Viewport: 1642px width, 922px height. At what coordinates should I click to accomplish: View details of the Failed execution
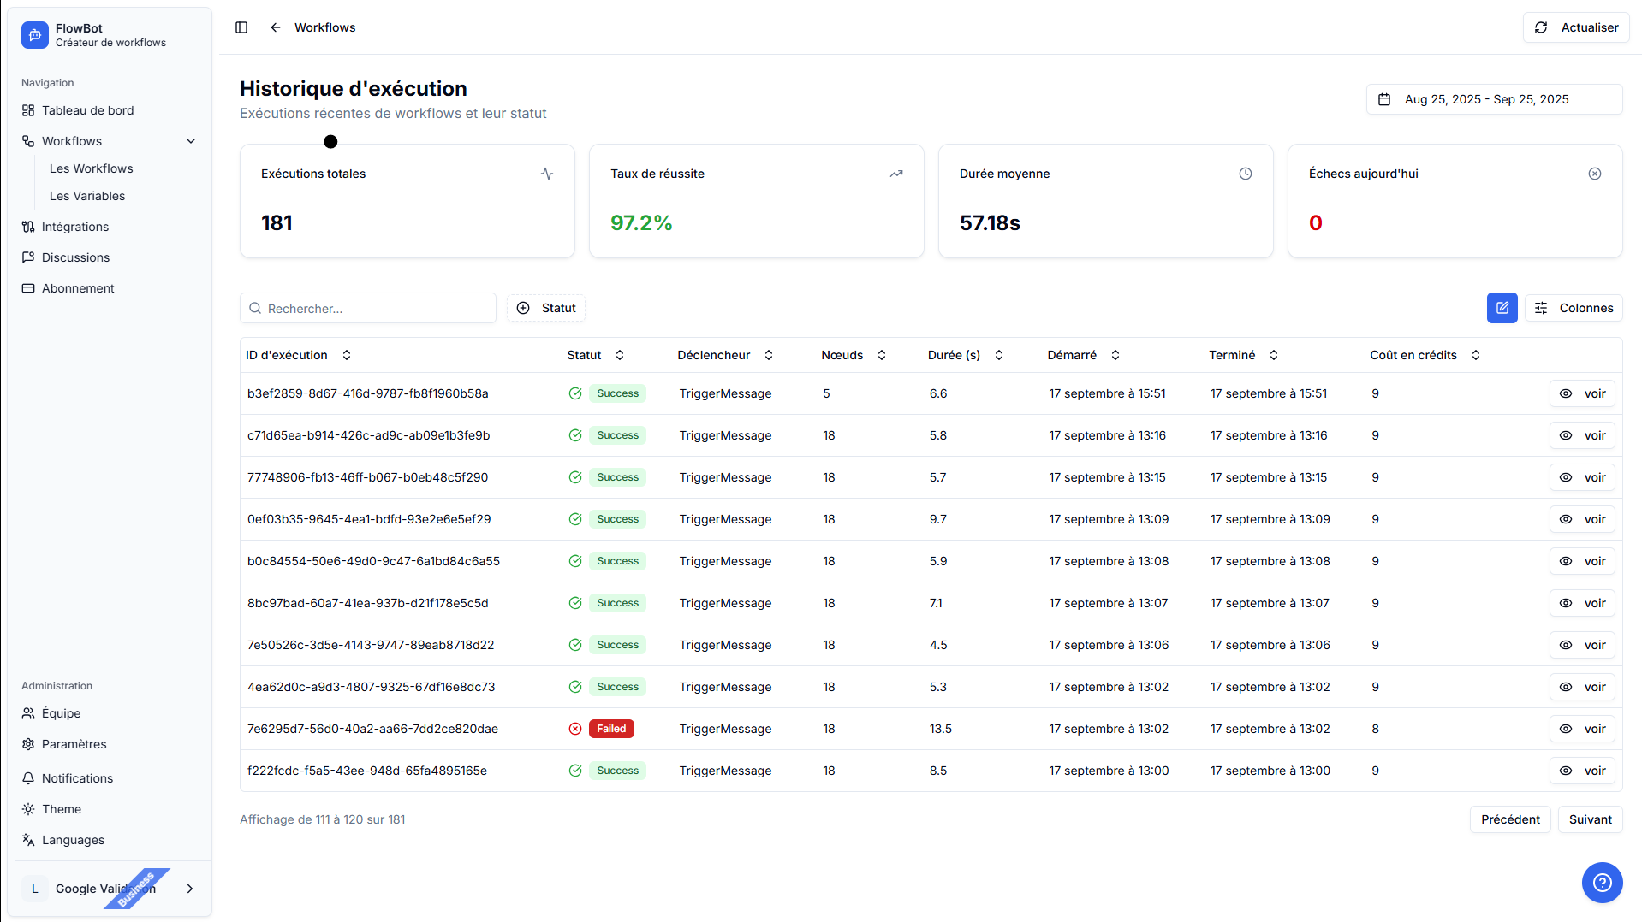pos(1582,729)
